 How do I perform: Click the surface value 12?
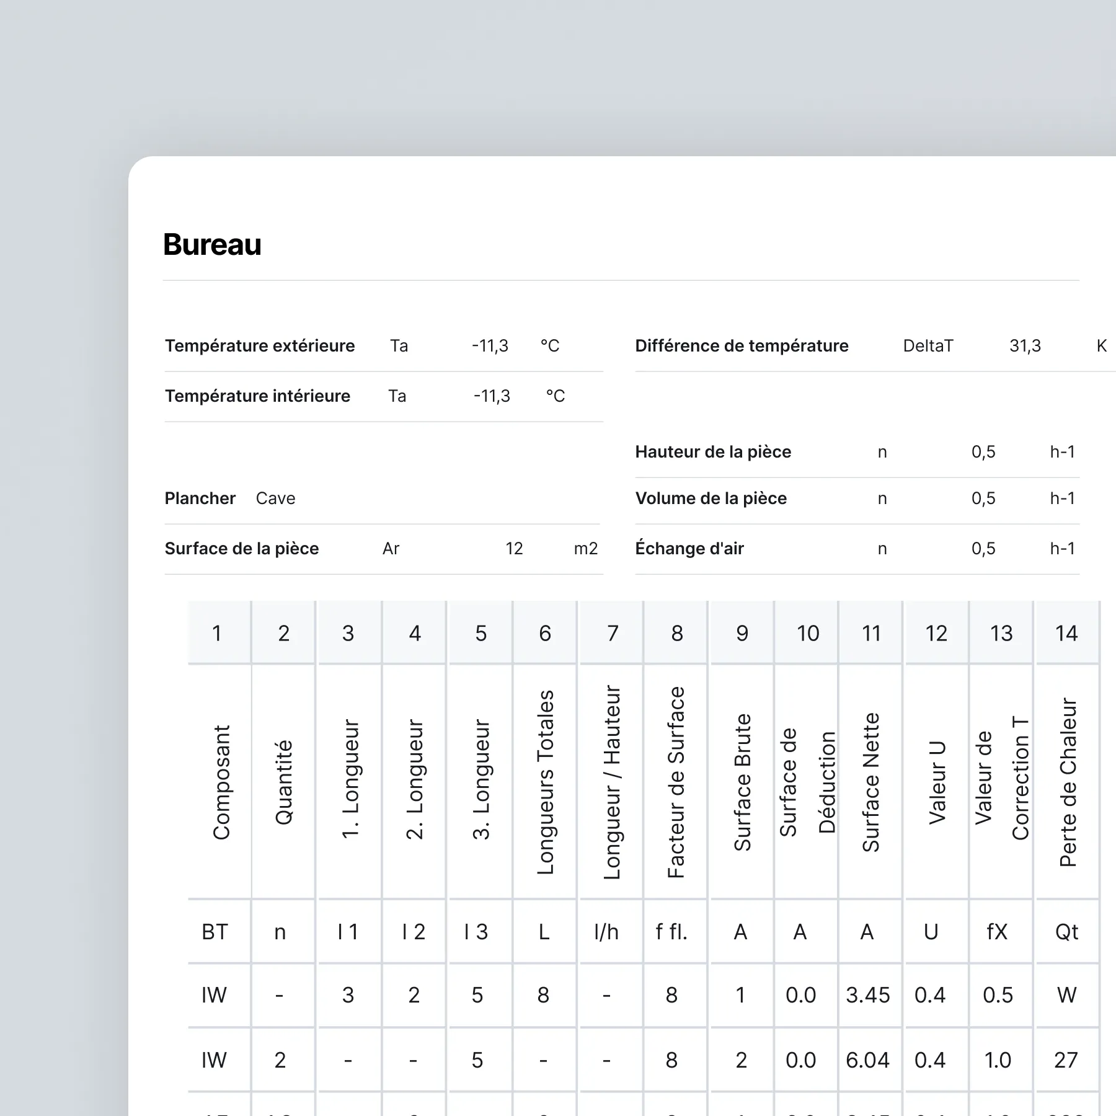(x=514, y=548)
